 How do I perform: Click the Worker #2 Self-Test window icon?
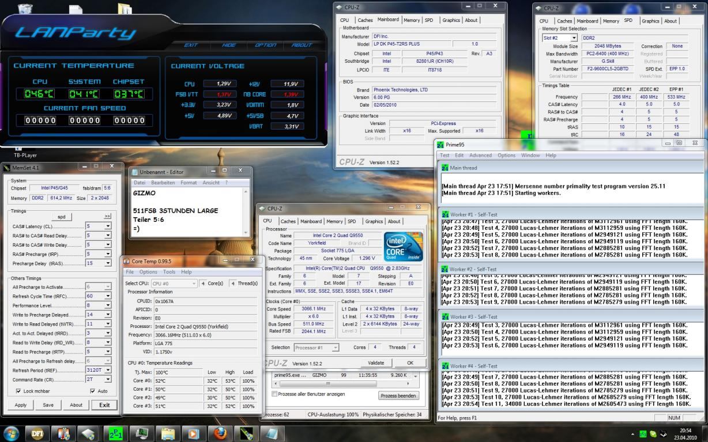tap(445, 269)
